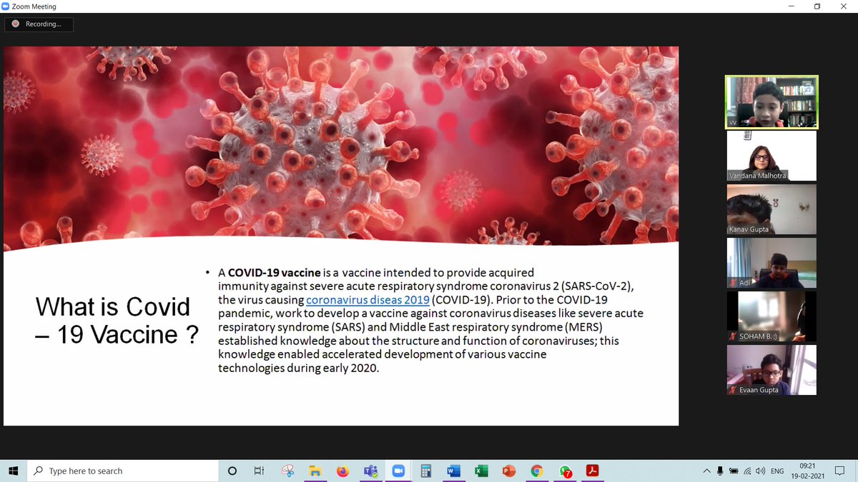Open Wi-Fi network settings in tray
This screenshot has width=858, height=482.
tap(748, 471)
